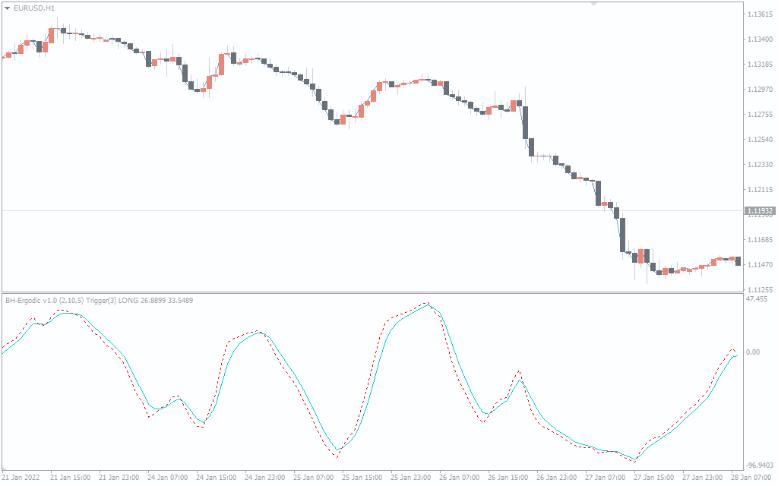Click the 1.12330 price scale label

tap(760, 165)
